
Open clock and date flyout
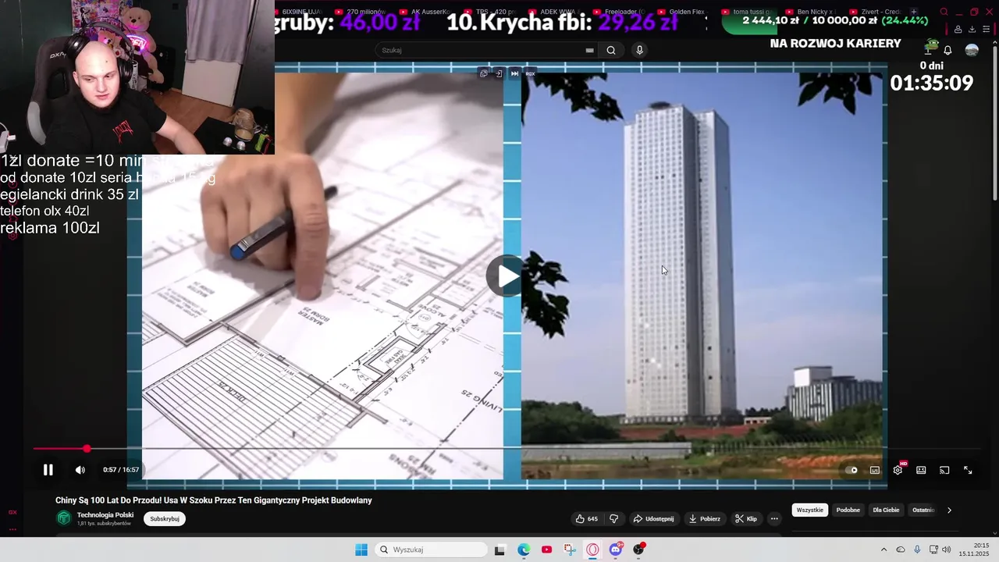click(x=975, y=550)
